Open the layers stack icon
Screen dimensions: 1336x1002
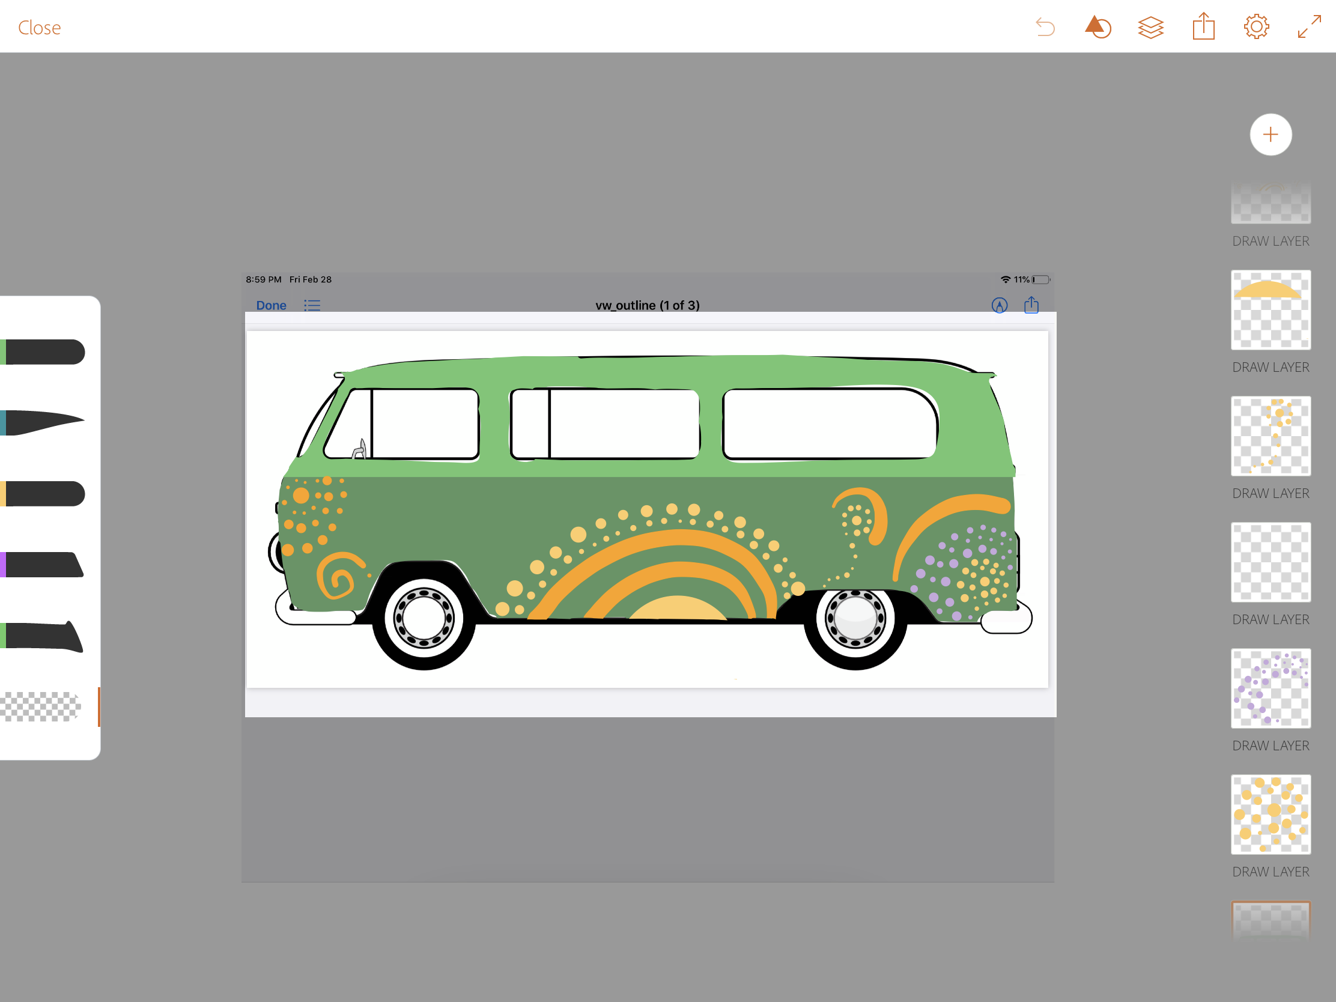point(1150,27)
